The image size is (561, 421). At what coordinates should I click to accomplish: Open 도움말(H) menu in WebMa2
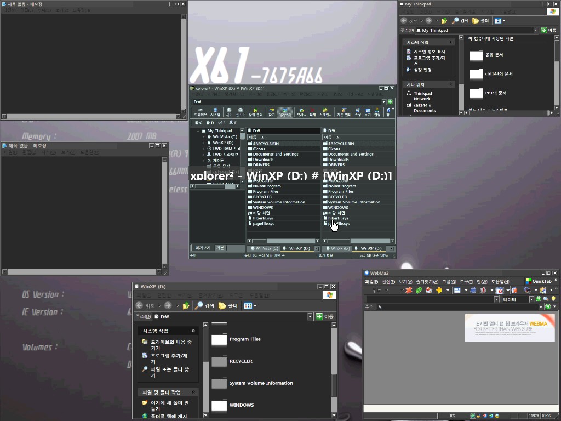[x=500, y=282]
